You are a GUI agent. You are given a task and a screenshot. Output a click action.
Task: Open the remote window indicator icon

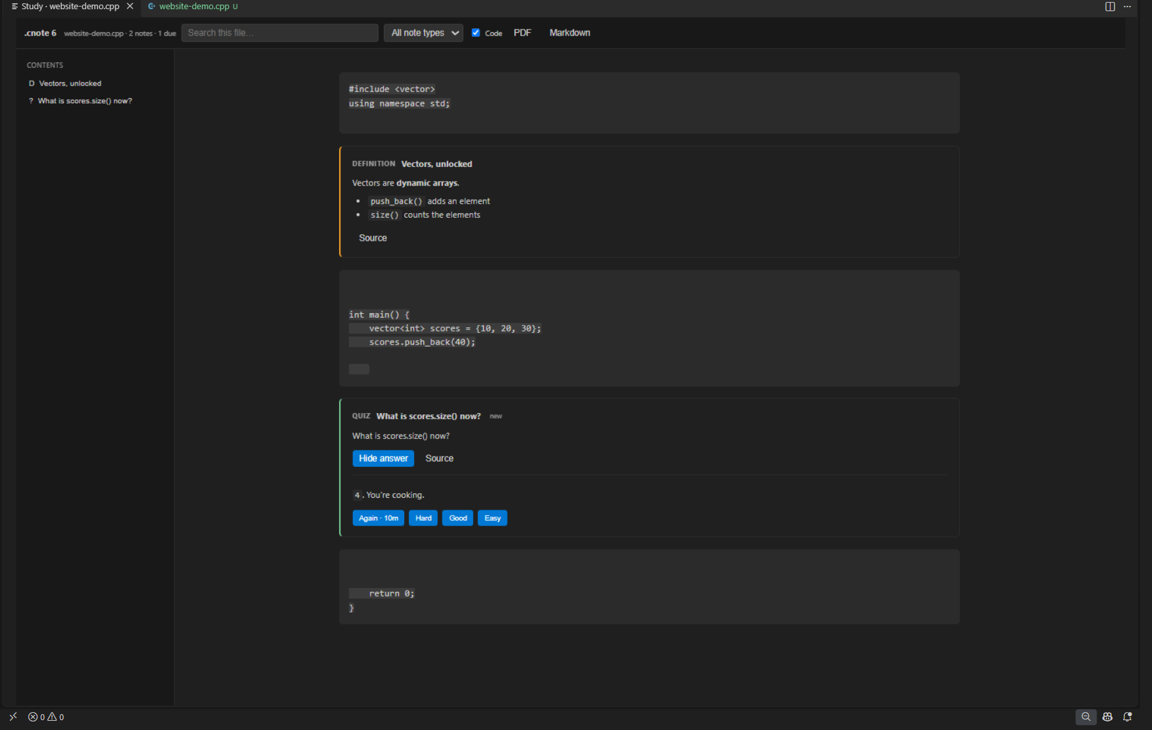point(13,717)
